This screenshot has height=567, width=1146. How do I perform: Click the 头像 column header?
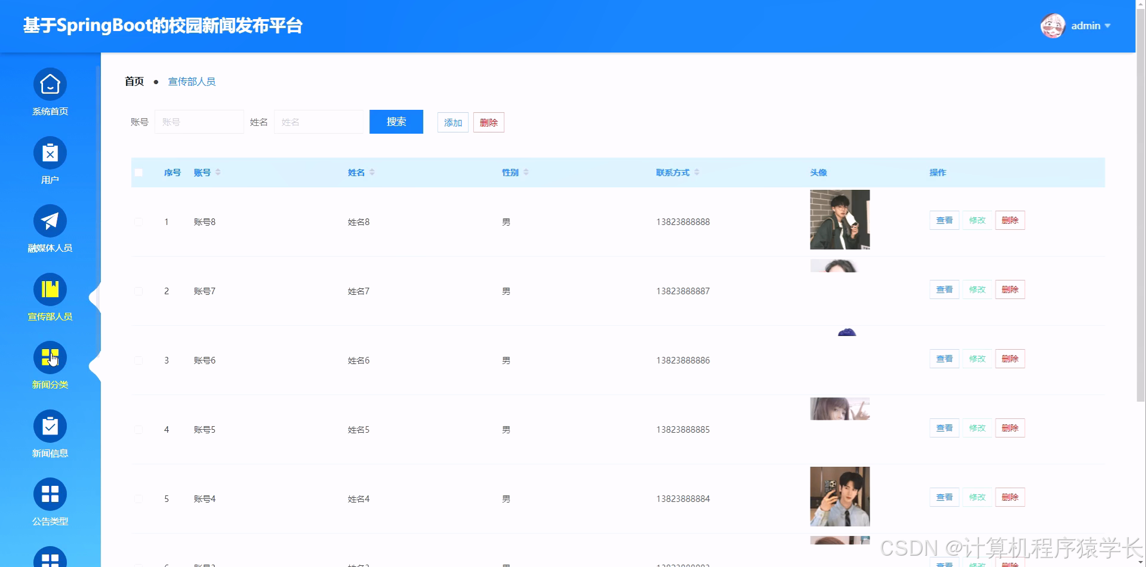(818, 172)
